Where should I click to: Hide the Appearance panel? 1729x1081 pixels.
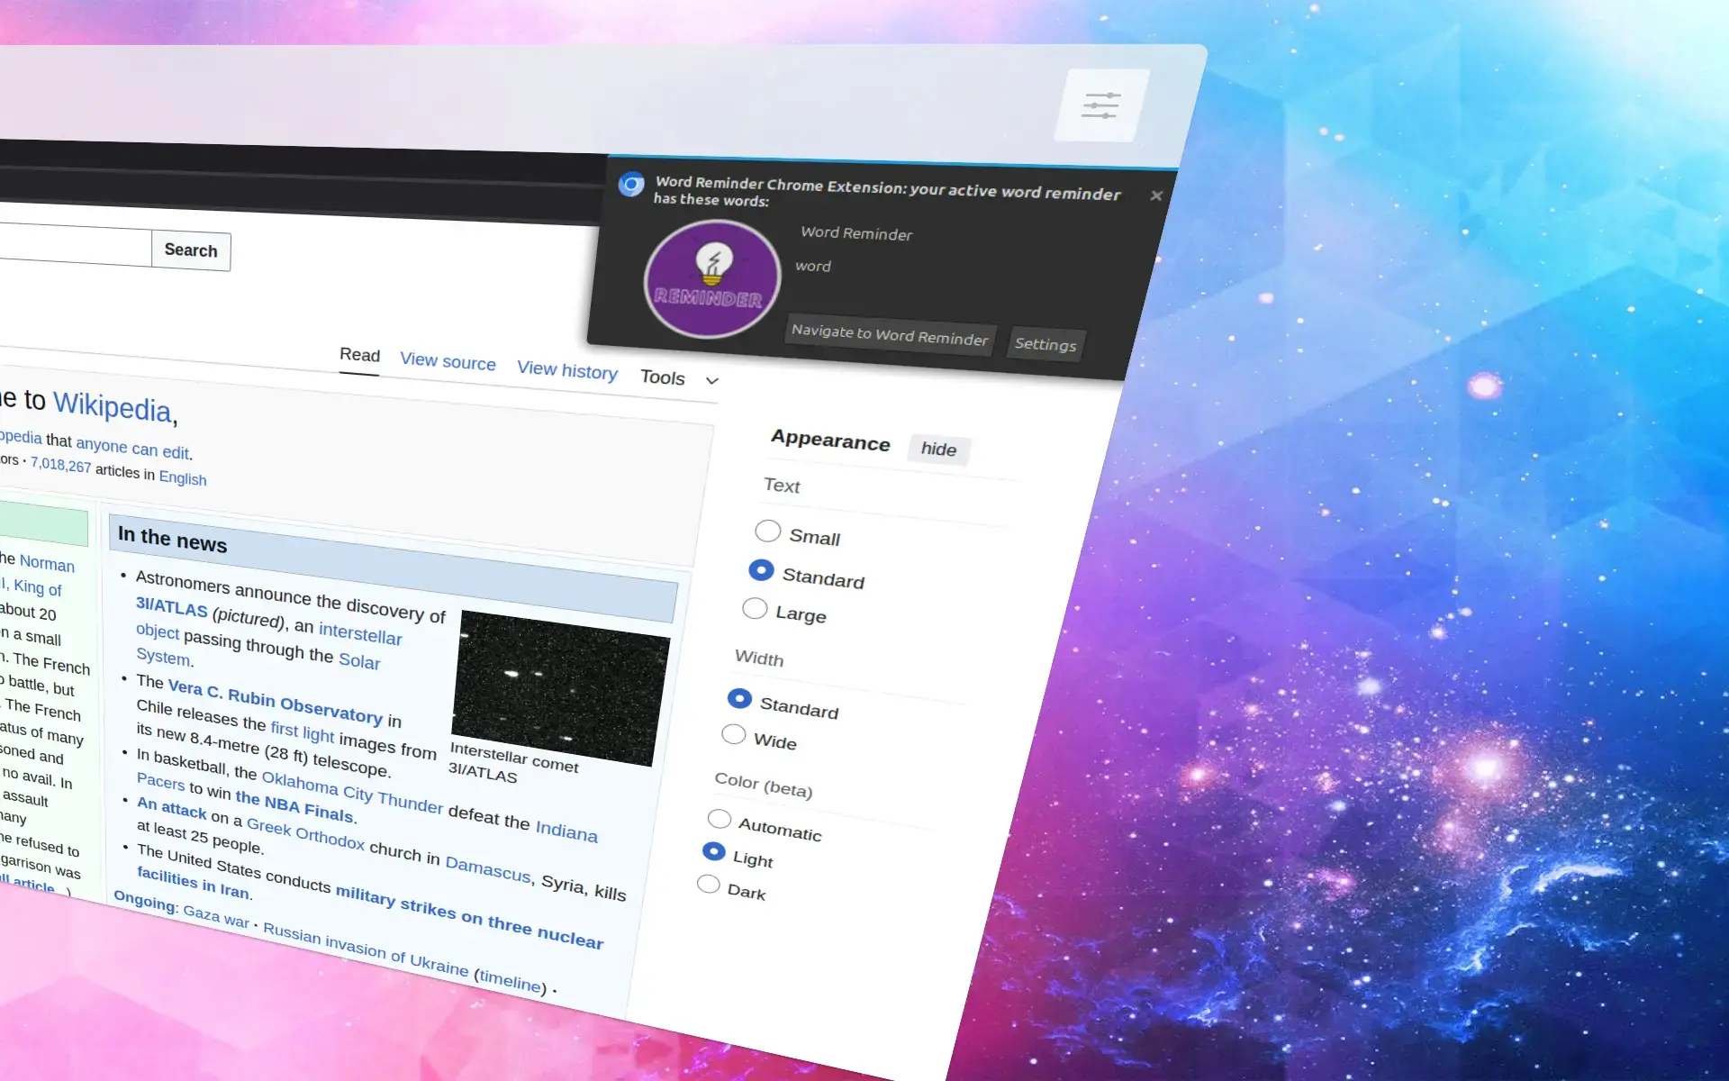pyautogui.click(x=938, y=449)
